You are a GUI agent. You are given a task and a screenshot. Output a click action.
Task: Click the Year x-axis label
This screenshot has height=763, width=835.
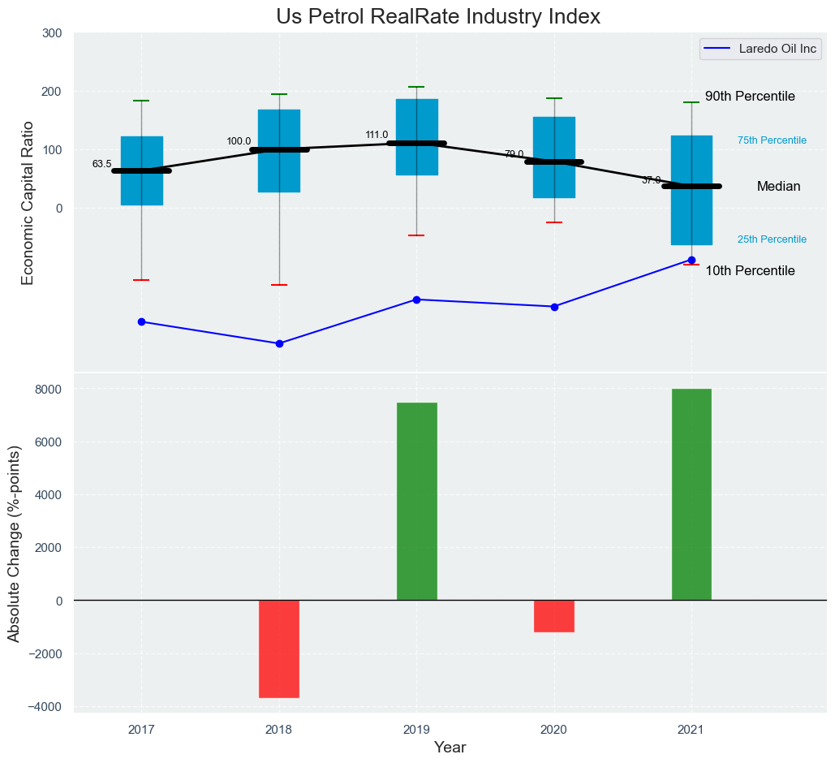(450, 748)
